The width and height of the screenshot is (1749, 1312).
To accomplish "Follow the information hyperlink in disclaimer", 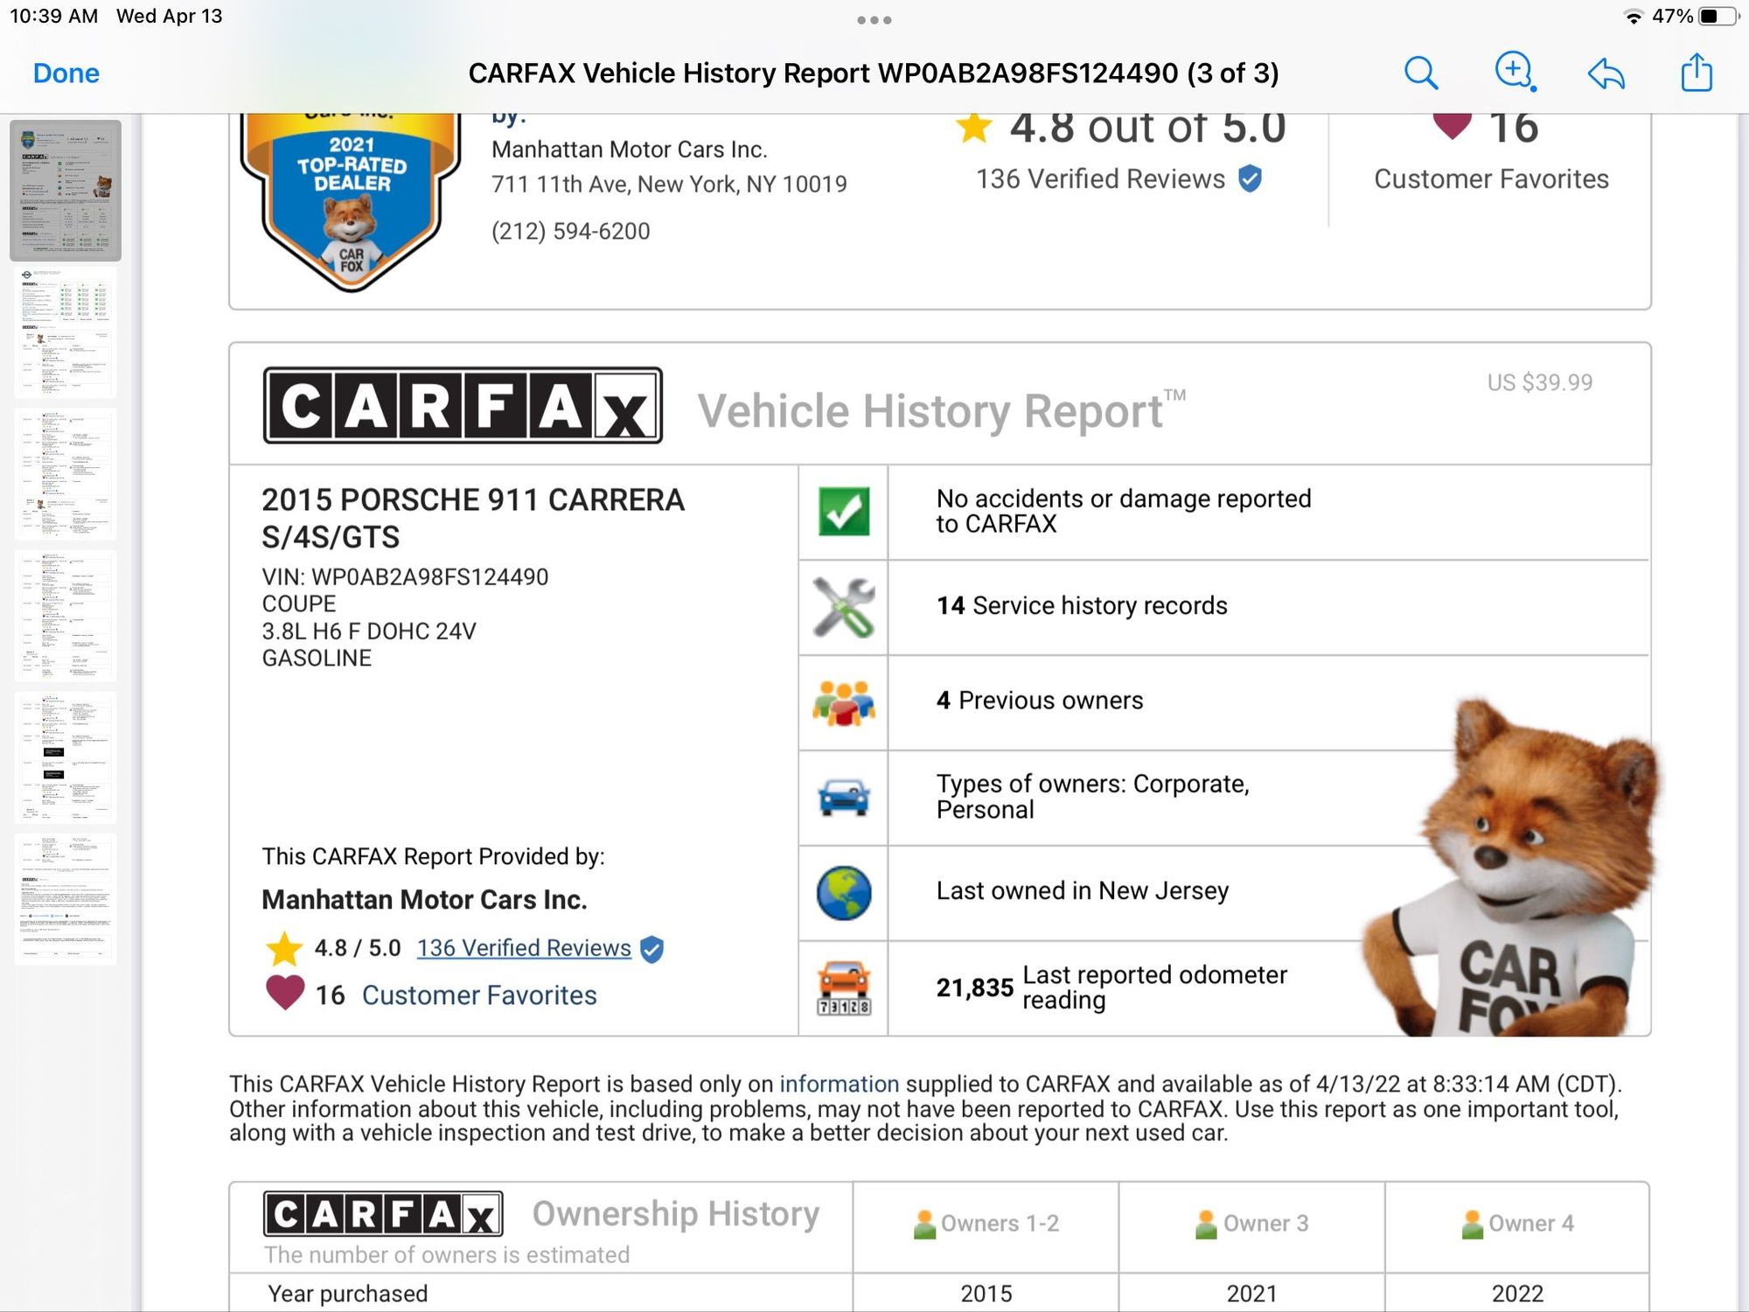I will point(839,1084).
